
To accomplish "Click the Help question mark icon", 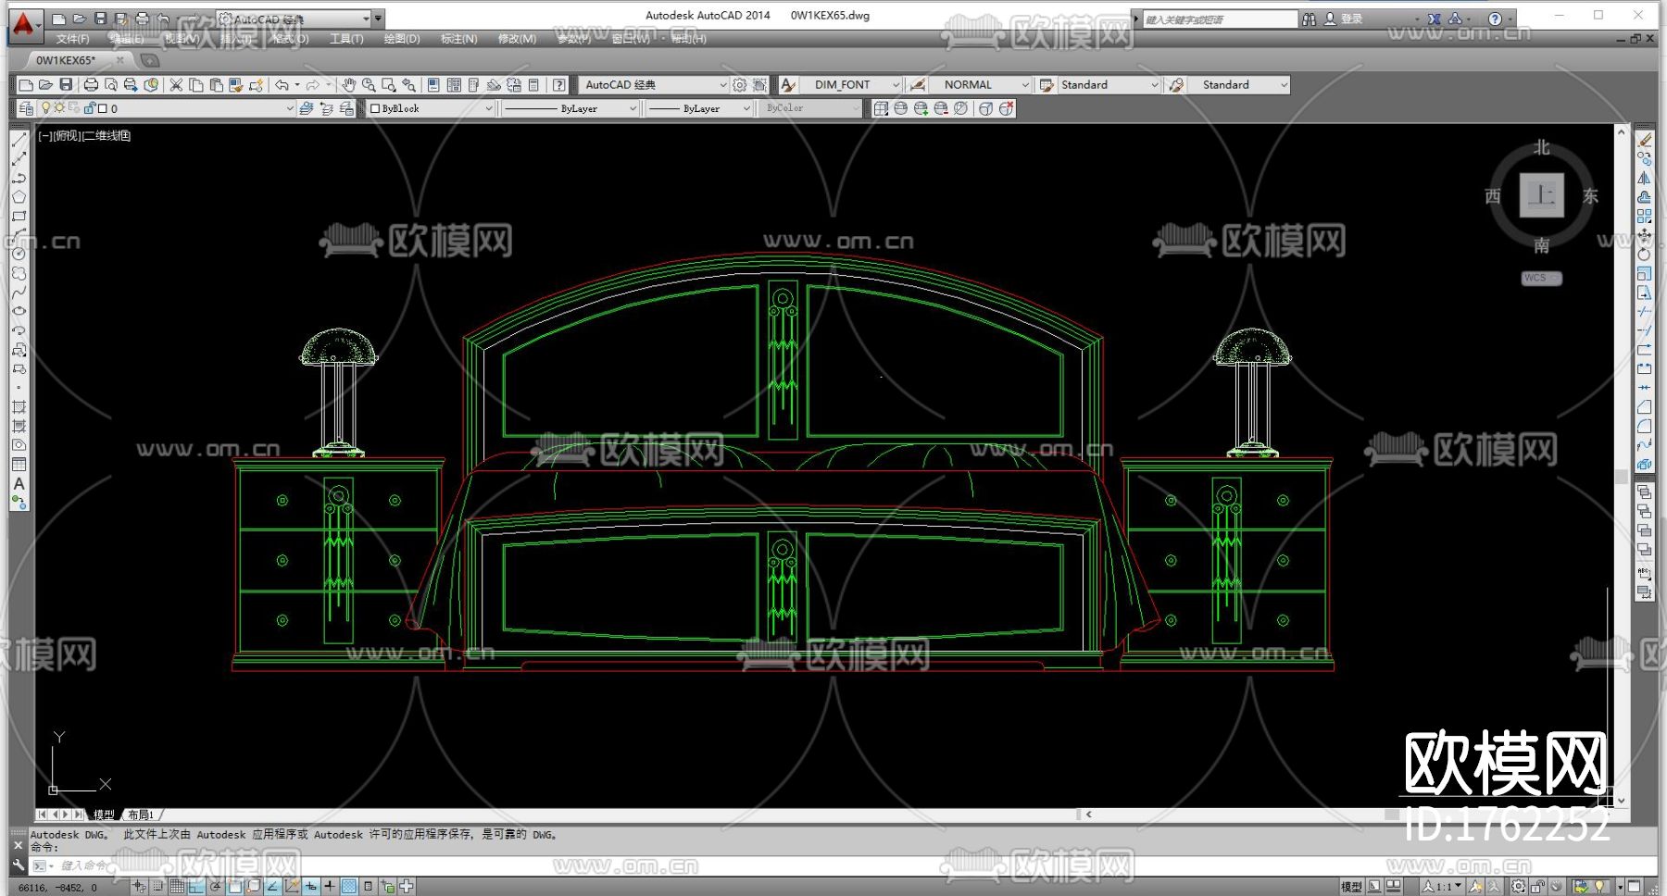I will coord(558,85).
